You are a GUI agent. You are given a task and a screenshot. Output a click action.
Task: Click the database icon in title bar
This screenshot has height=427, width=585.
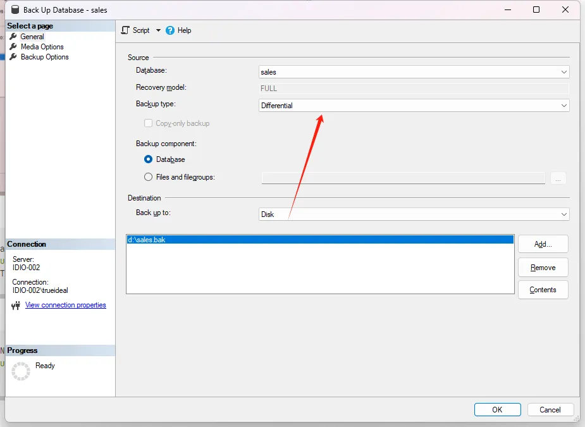13,10
